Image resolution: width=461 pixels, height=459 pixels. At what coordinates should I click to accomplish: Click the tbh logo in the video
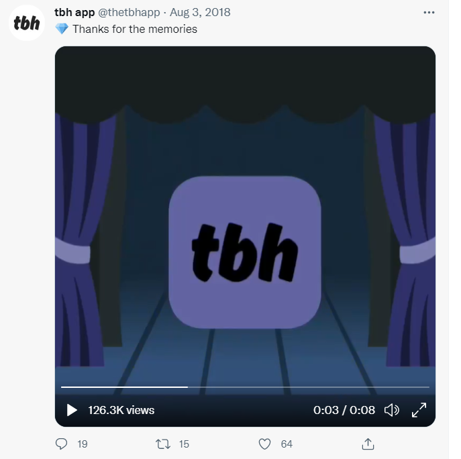pos(245,252)
